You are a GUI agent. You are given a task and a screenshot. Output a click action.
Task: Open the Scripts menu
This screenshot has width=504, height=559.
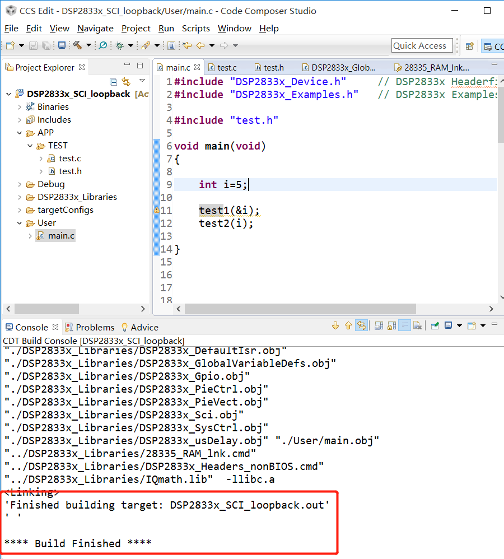pos(195,29)
